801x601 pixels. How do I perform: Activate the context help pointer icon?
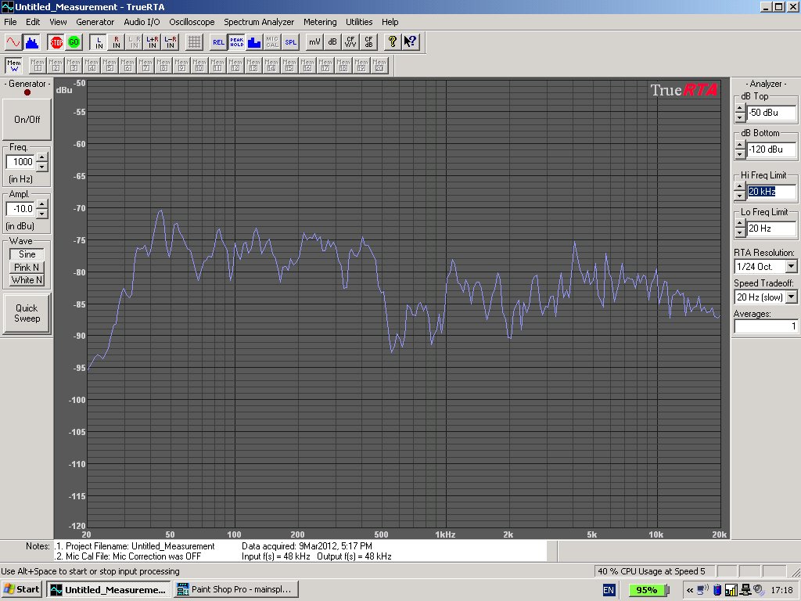click(410, 42)
